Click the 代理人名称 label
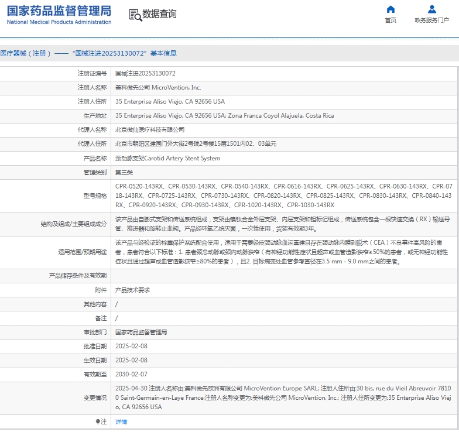 93,130
